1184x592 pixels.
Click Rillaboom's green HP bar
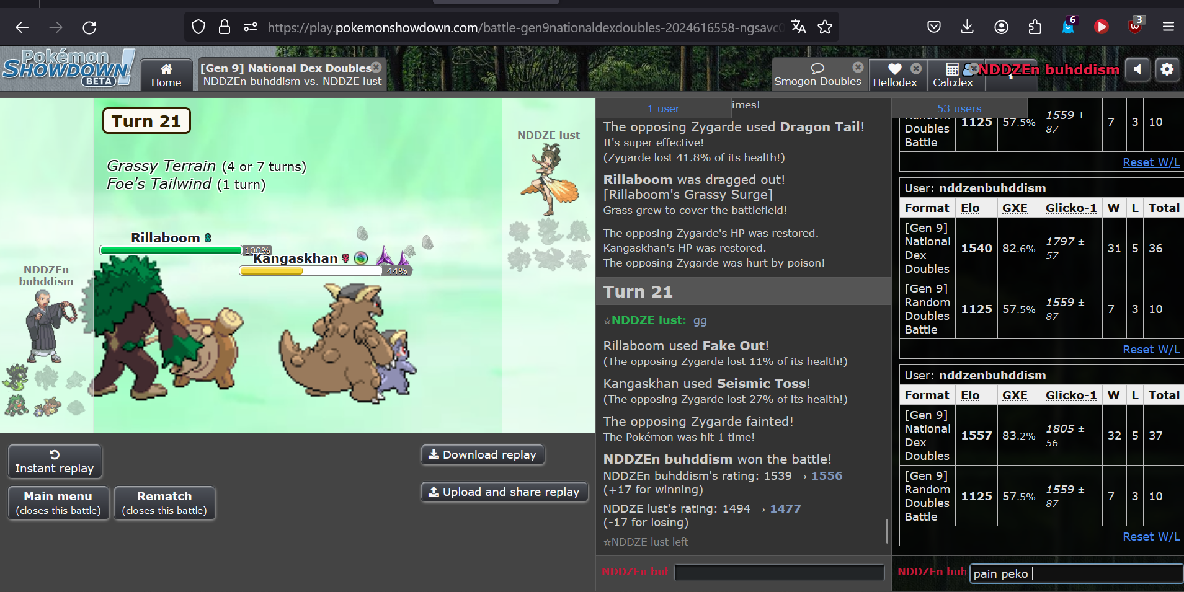(x=171, y=250)
